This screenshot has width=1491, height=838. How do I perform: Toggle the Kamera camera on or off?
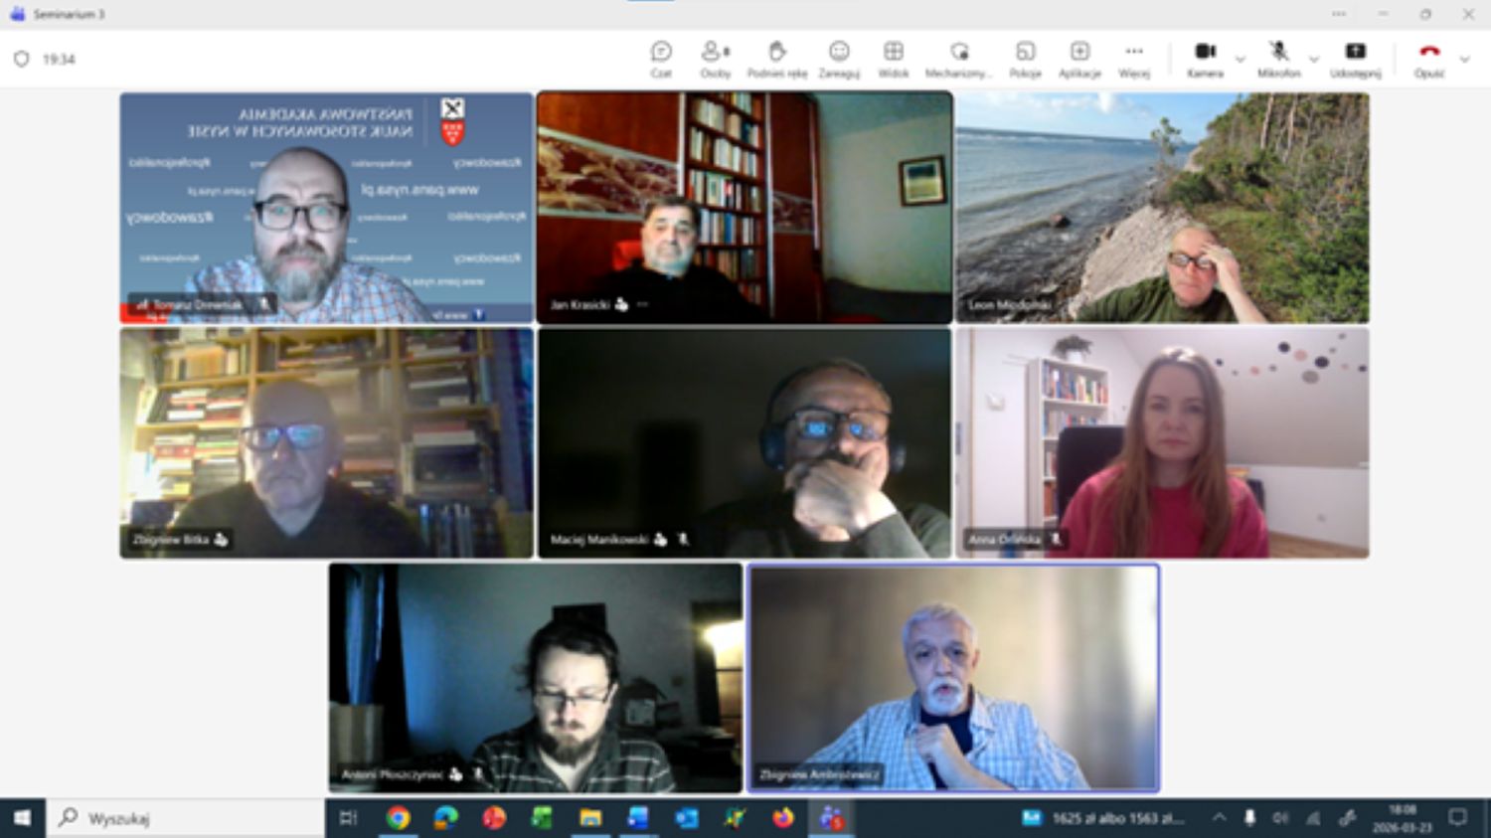pos(1205,59)
